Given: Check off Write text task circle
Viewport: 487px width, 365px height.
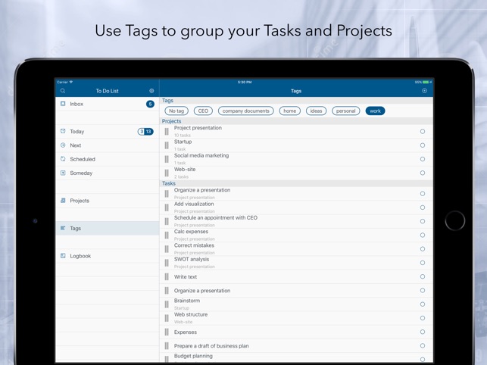Looking at the screenshot, I should pyautogui.click(x=423, y=276).
